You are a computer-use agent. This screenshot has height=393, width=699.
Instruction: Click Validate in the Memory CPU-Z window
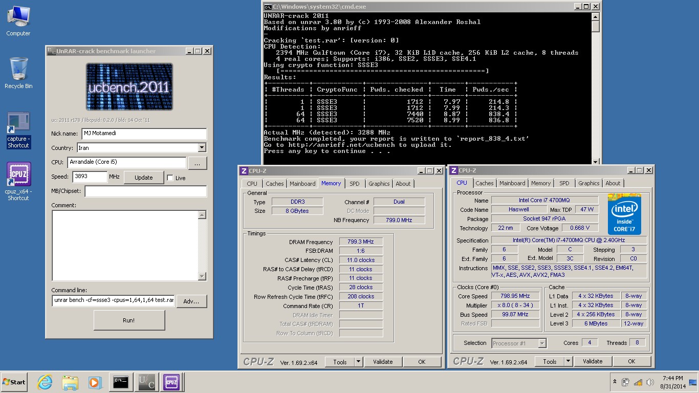383,362
